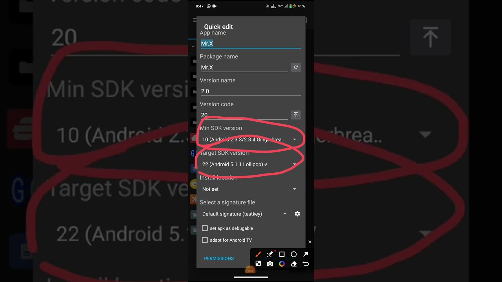The width and height of the screenshot is (502, 282).
Task: Edit the App name field Mr.X
Action: click(x=251, y=43)
